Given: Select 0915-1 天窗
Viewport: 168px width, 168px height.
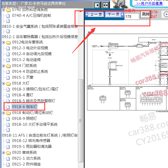Looking at the screenshot, I should click(x=23, y=77).
